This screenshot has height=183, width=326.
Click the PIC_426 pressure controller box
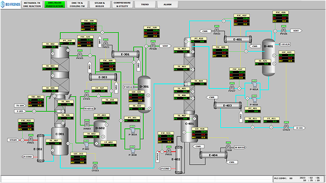[x=281, y=17]
